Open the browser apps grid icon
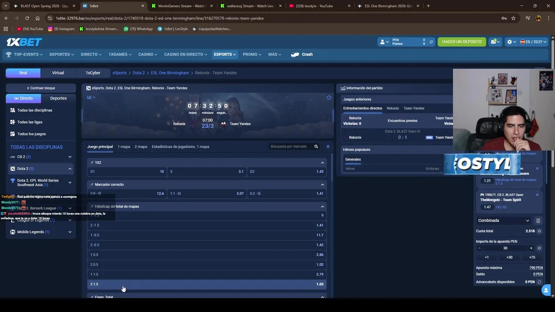 pos(6,29)
